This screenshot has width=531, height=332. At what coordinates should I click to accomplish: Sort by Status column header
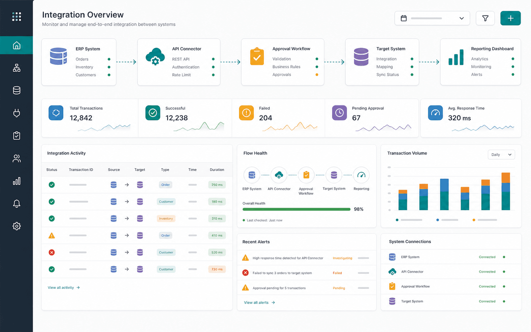click(52, 170)
